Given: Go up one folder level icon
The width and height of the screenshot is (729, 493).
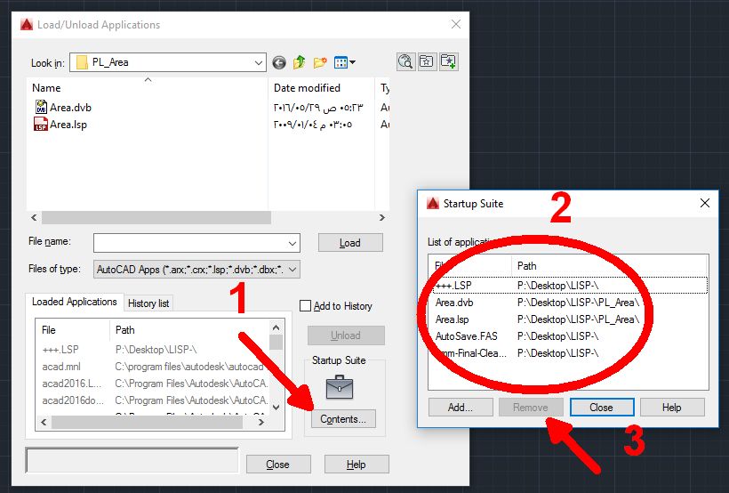Looking at the screenshot, I should coord(299,62).
